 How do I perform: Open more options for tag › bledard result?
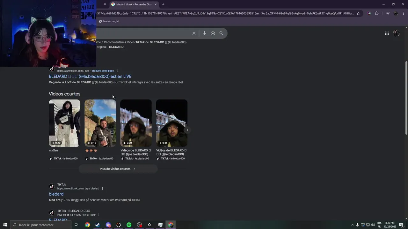coord(102,188)
